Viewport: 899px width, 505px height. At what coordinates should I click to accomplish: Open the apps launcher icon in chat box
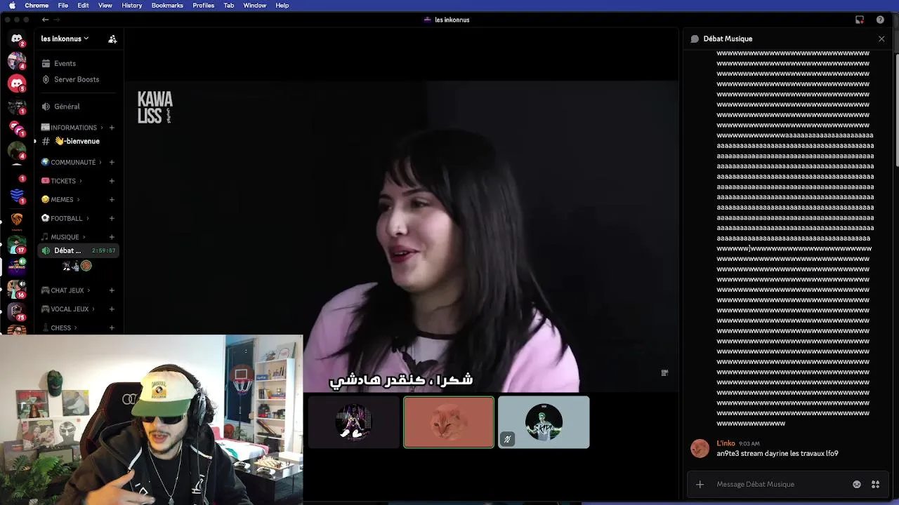tap(875, 484)
